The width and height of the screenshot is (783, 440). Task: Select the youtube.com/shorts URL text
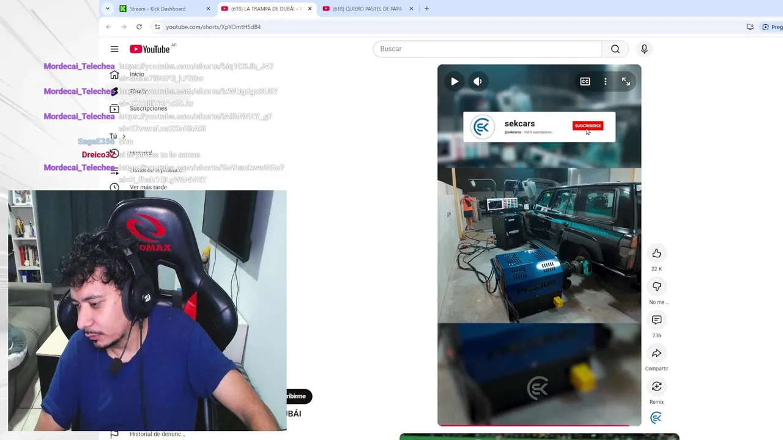213,27
